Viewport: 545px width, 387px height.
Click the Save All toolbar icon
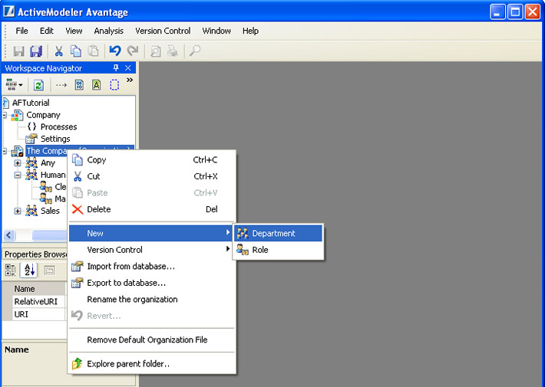(36, 51)
